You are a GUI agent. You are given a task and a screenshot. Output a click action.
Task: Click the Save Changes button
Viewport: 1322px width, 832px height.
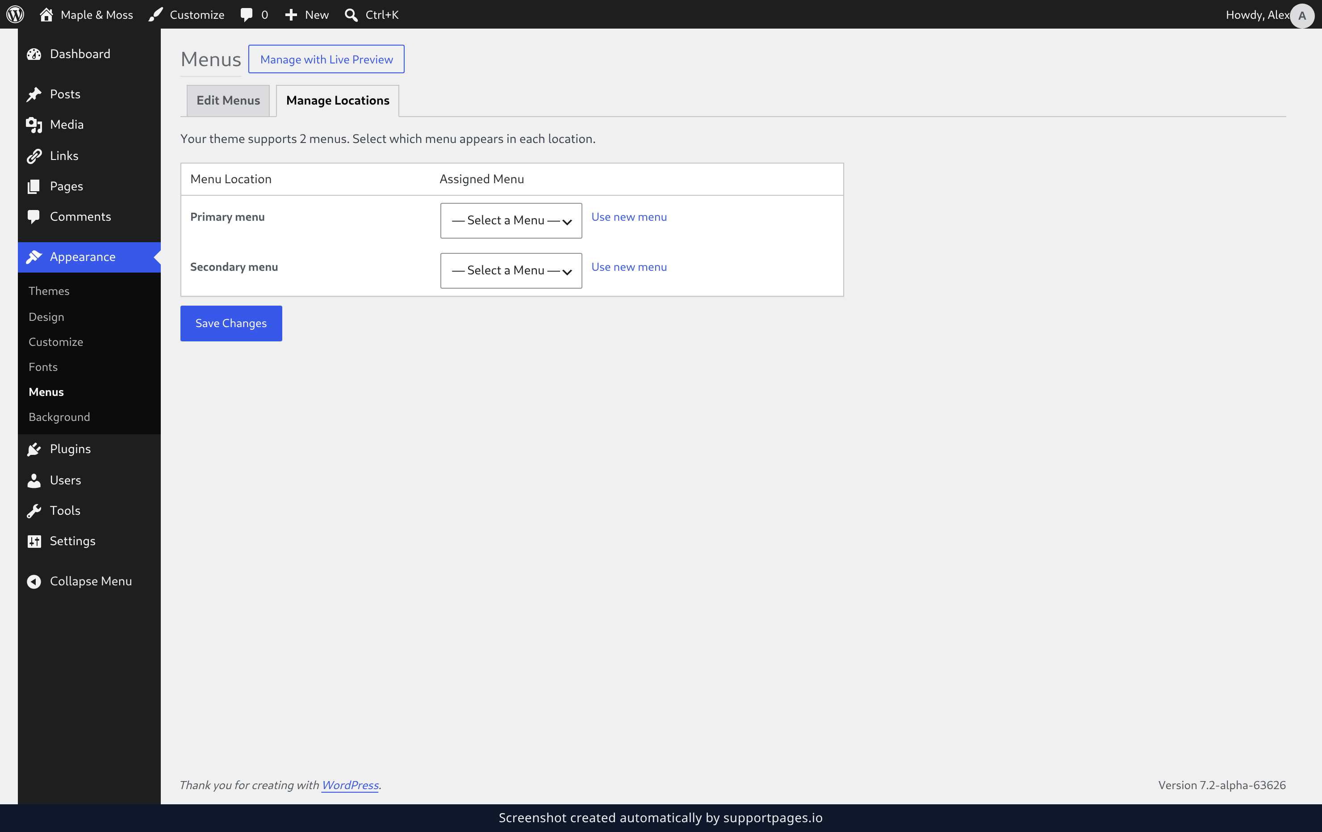pyautogui.click(x=231, y=324)
